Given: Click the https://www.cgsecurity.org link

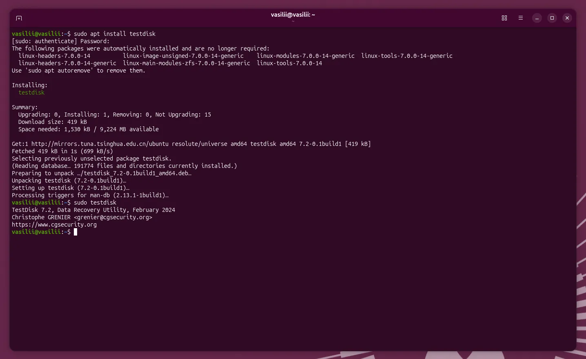Looking at the screenshot, I should [54, 225].
